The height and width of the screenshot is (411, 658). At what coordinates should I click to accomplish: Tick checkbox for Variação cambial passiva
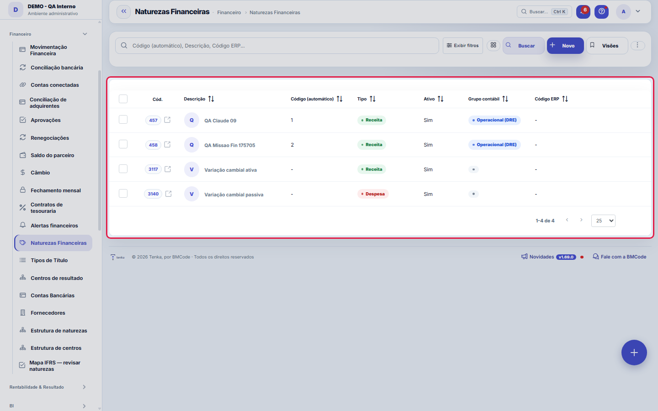click(x=123, y=194)
